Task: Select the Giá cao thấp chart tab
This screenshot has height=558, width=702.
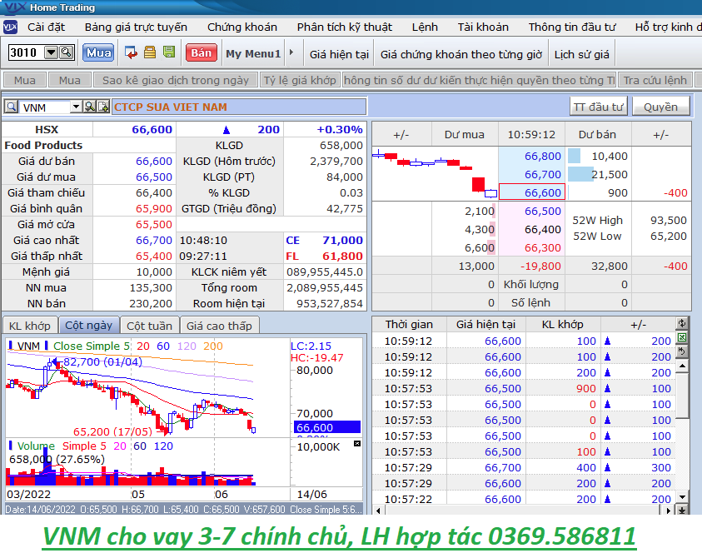Action: (x=219, y=326)
